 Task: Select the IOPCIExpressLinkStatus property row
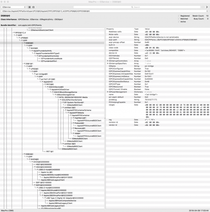point(158,76)
